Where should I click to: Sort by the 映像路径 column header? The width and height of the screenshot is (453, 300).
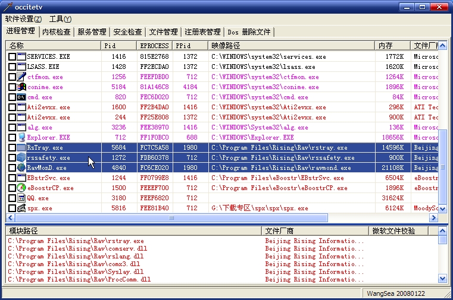tap(292, 46)
